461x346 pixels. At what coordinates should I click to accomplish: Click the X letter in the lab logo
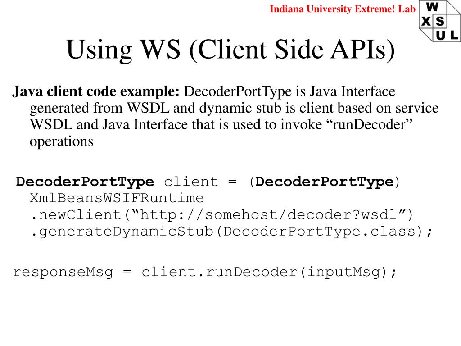point(425,21)
